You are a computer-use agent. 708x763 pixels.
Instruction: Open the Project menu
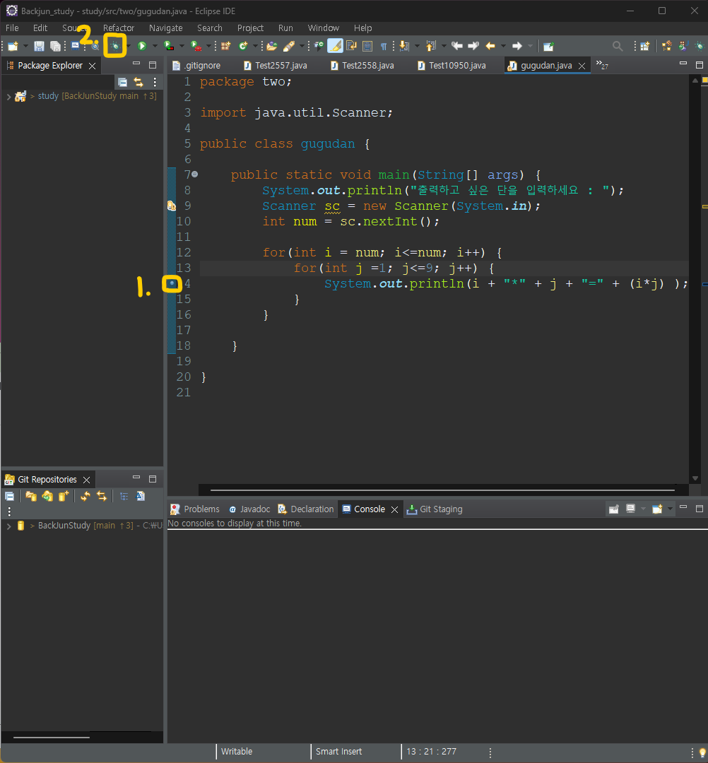coord(250,28)
